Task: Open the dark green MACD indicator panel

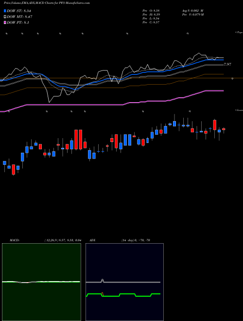Action: tap(41, 282)
